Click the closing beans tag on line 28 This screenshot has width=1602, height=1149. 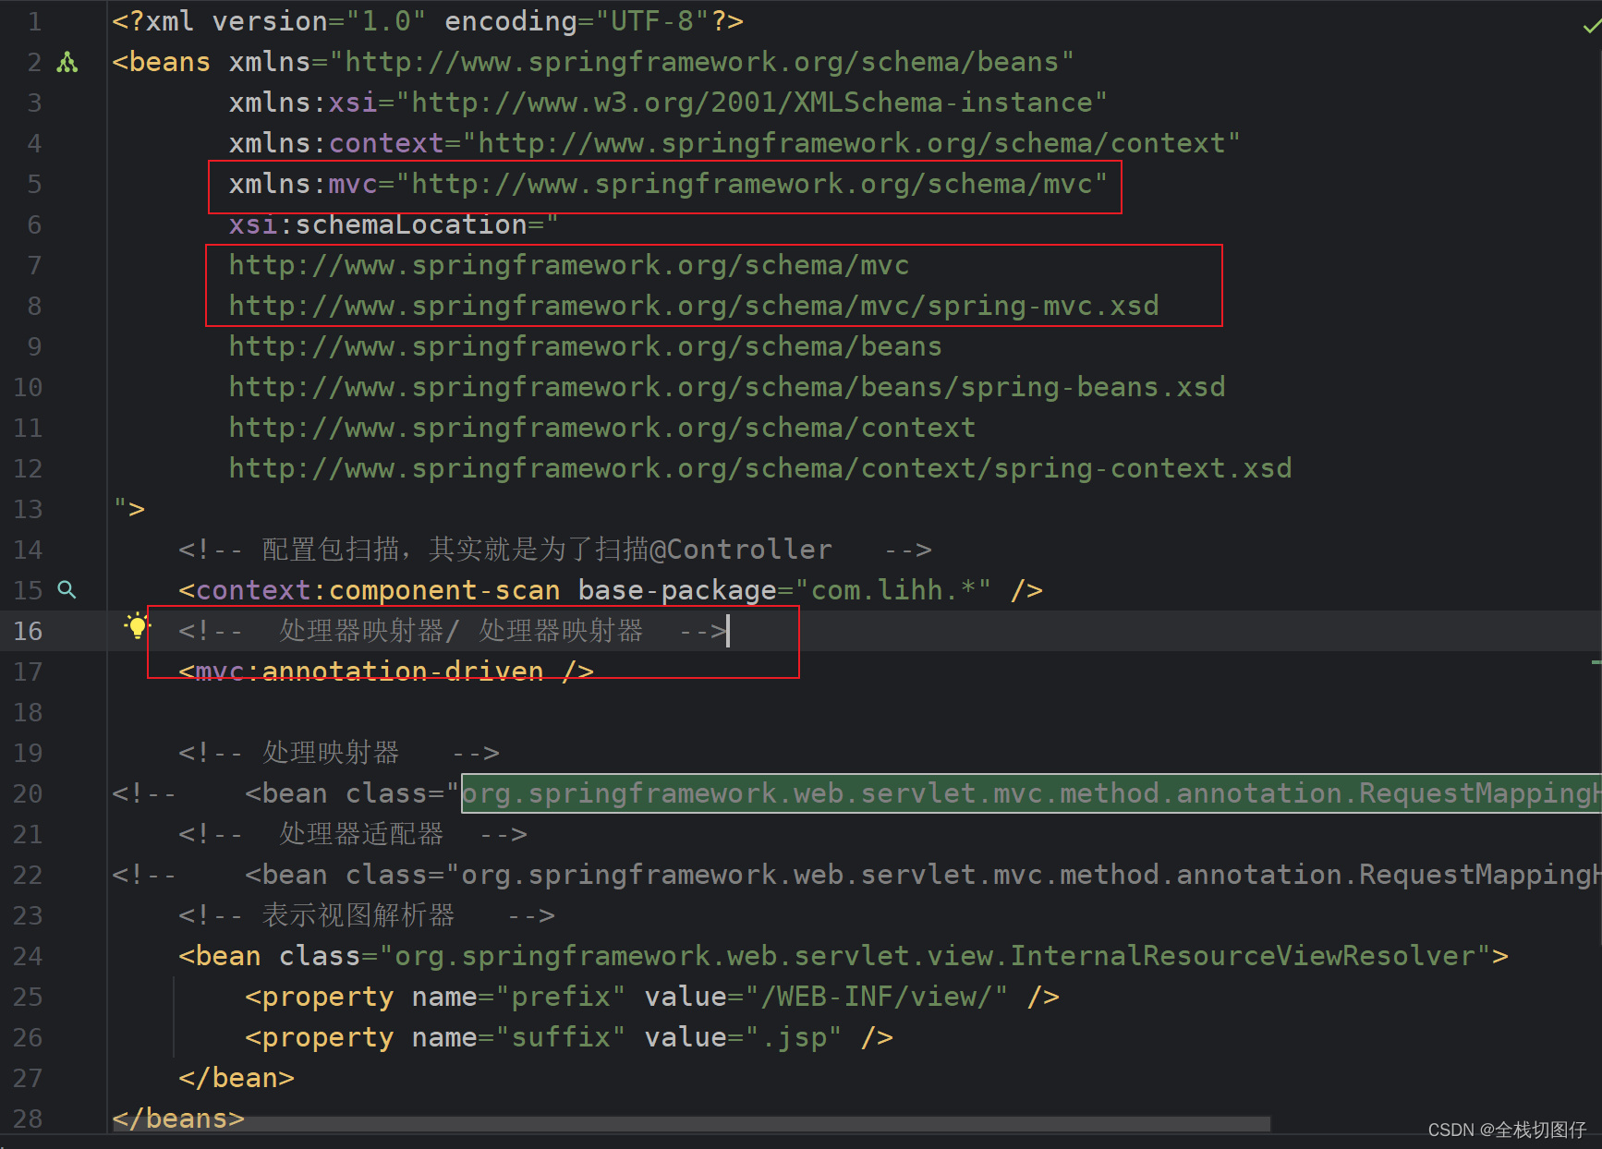[x=177, y=1118]
